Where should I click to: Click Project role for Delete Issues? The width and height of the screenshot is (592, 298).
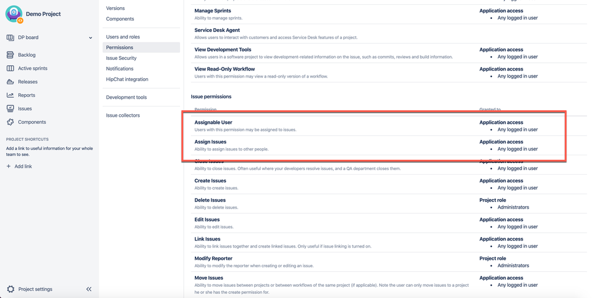pyautogui.click(x=492, y=200)
